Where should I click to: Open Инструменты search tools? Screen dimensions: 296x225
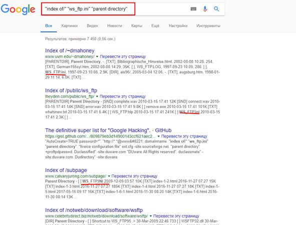208,26
